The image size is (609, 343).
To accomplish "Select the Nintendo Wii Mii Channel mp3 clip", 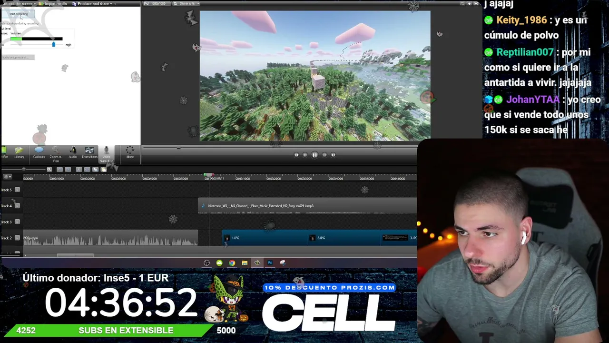I will [307, 206].
